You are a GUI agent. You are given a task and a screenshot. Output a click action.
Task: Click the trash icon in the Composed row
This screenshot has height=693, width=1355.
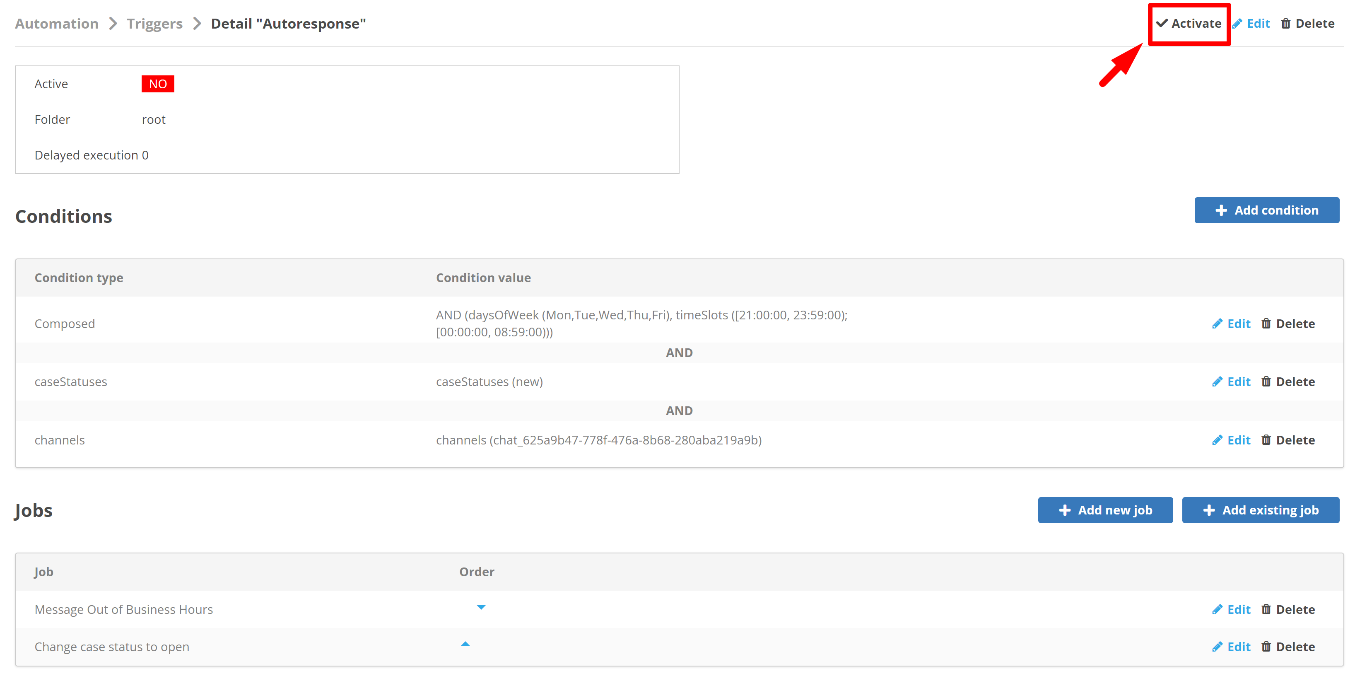point(1266,324)
